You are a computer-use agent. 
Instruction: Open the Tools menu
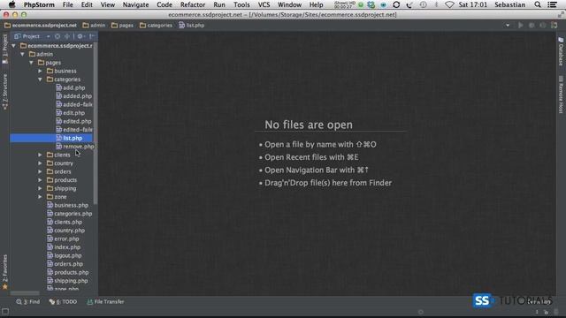coord(241,4)
